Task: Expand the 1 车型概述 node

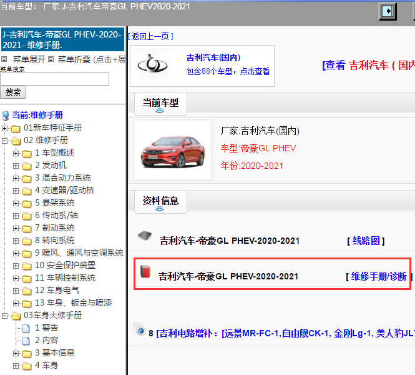Action: (x=16, y=154)
